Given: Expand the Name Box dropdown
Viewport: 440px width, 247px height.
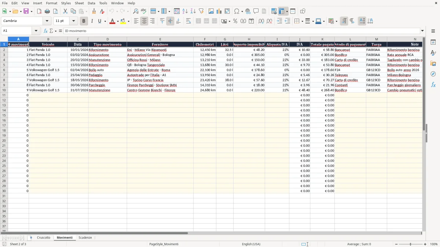Looking at the screenshot, I should tap(36, 31).
